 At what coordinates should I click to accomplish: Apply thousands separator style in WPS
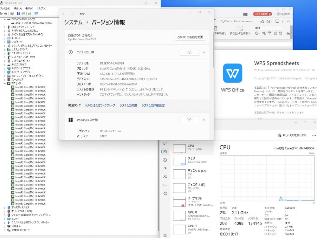tap(269, 33)
